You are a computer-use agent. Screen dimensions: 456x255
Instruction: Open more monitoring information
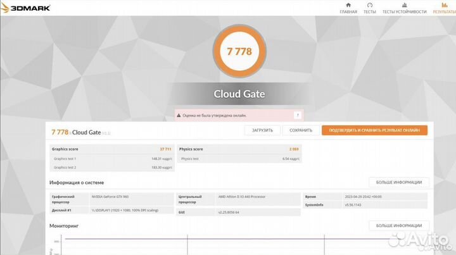pyautogui.click(x=399, y=226)
